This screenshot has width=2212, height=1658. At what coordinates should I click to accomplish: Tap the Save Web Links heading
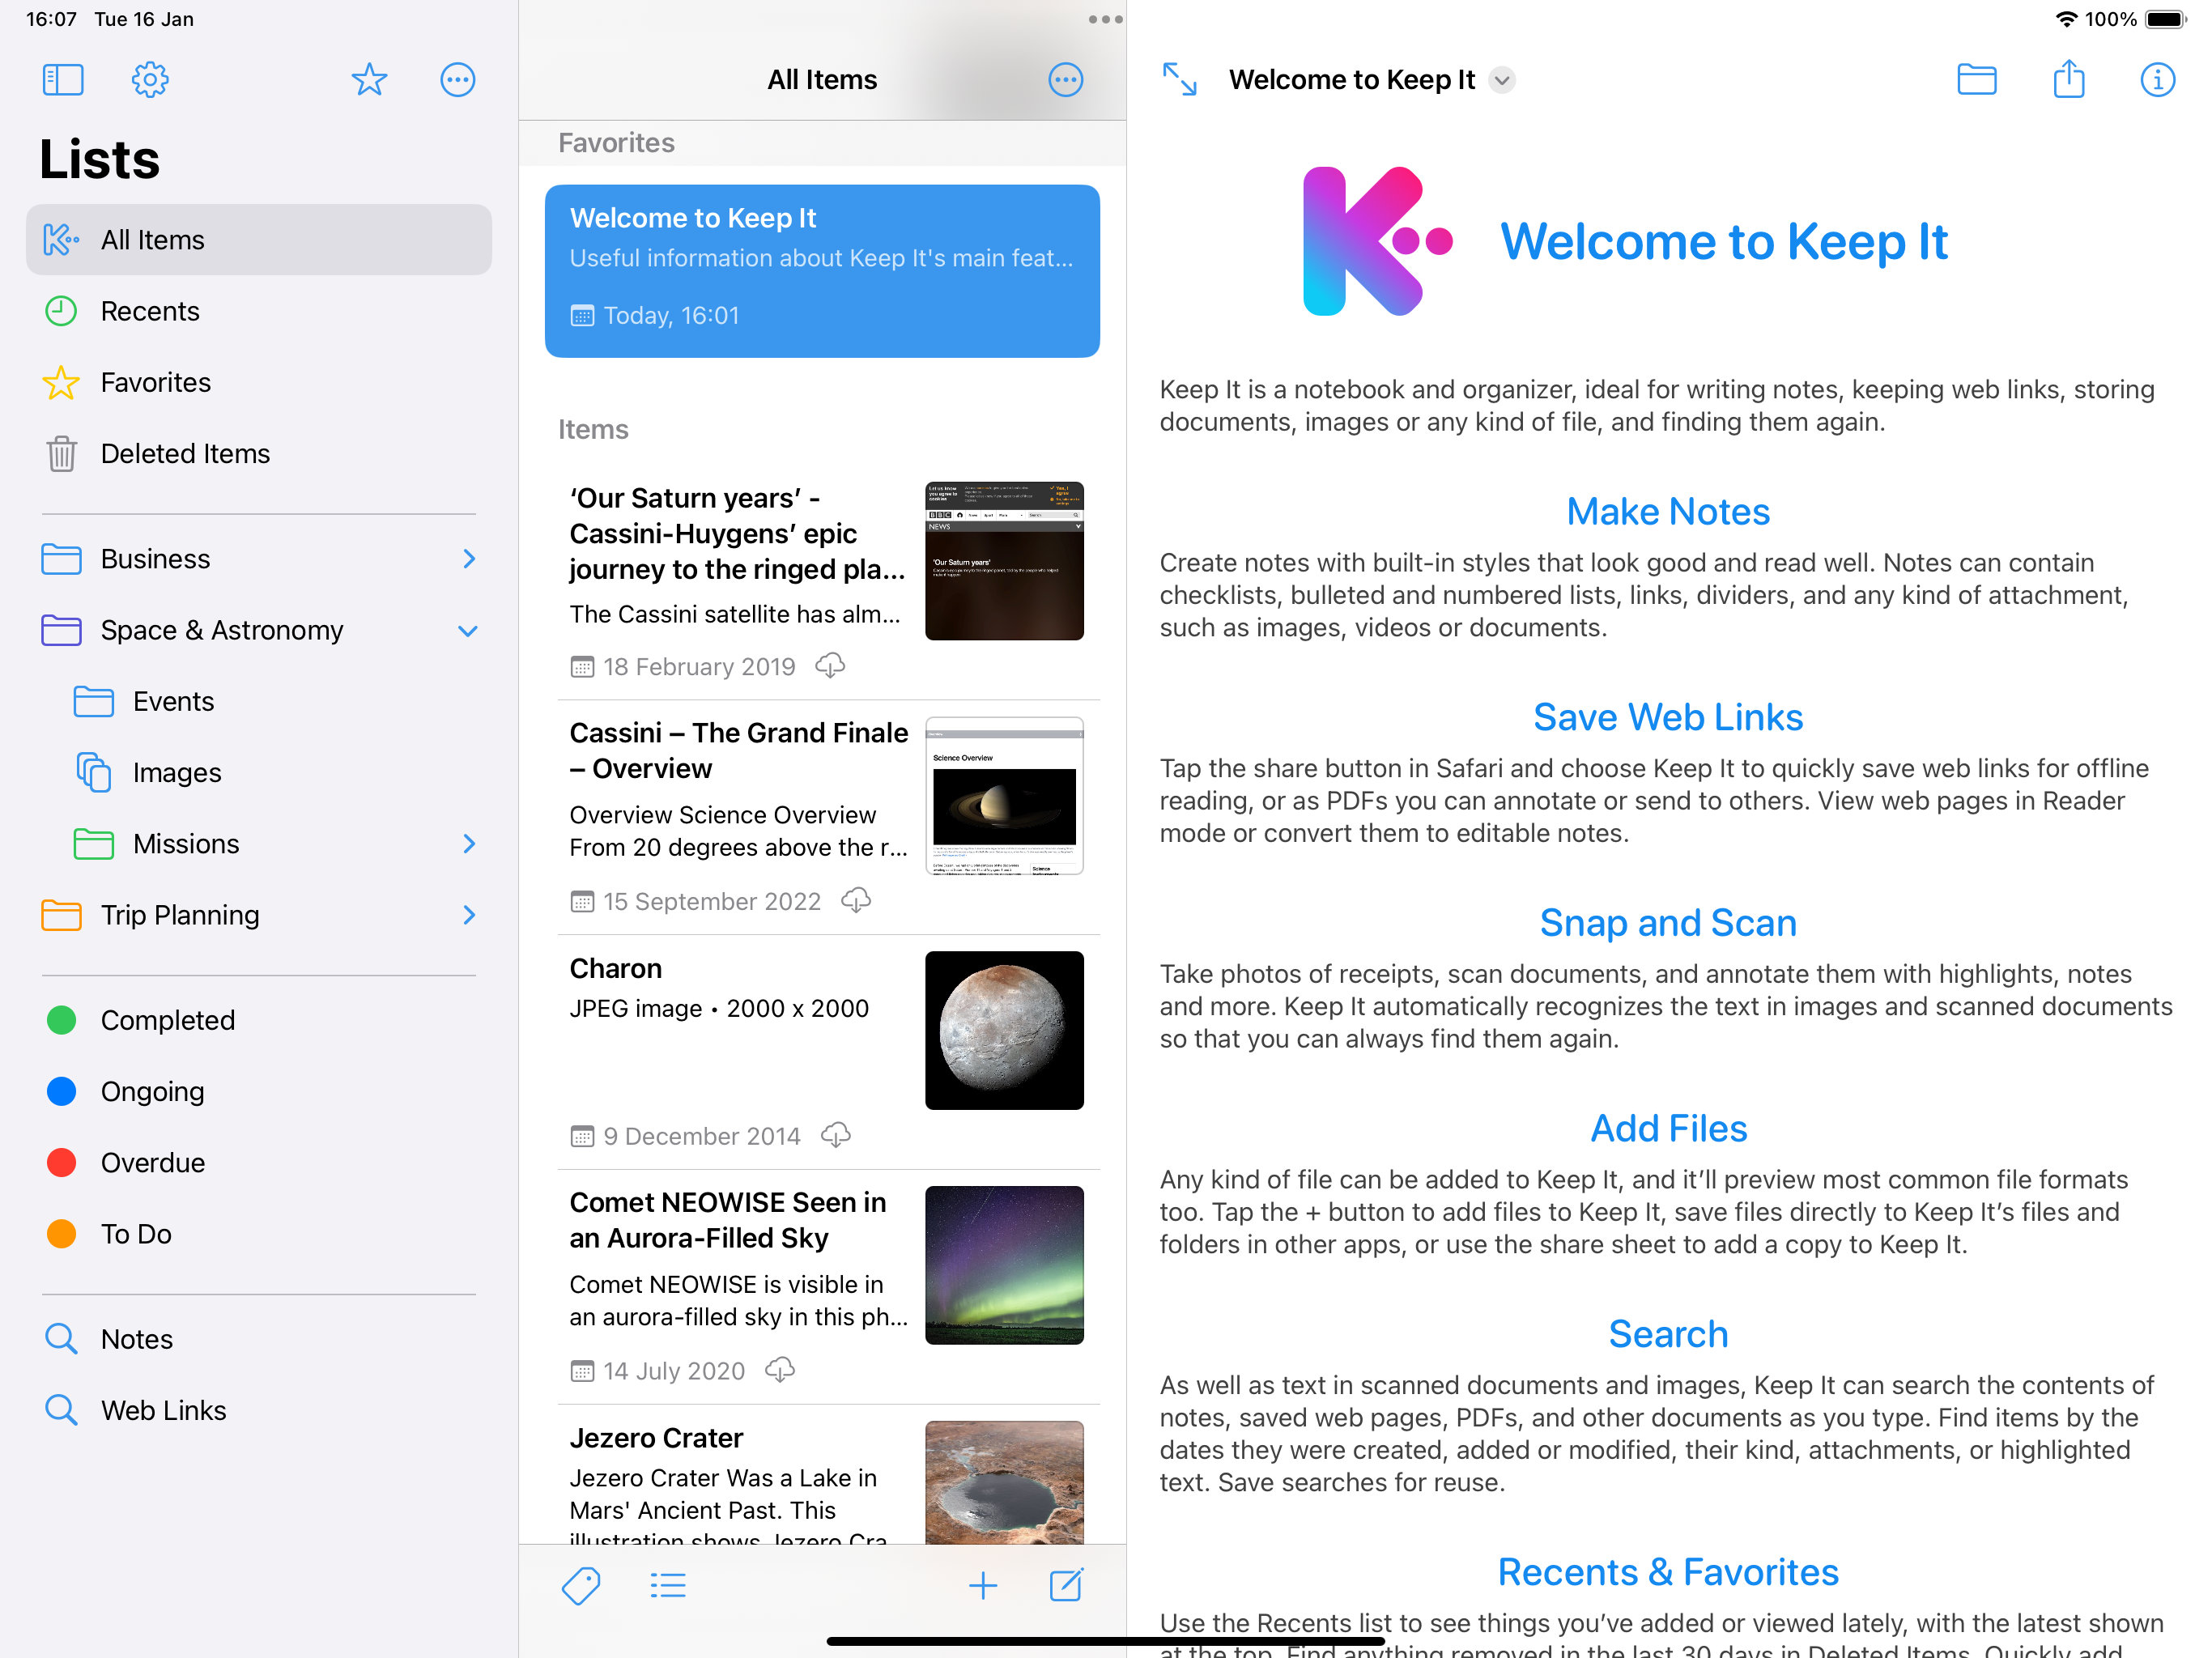(x=1668, y=717)
